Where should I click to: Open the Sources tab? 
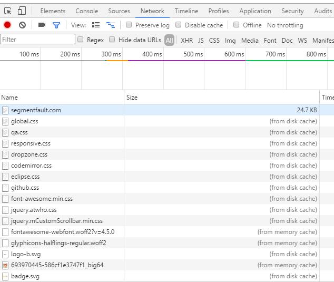pos(119,11)
